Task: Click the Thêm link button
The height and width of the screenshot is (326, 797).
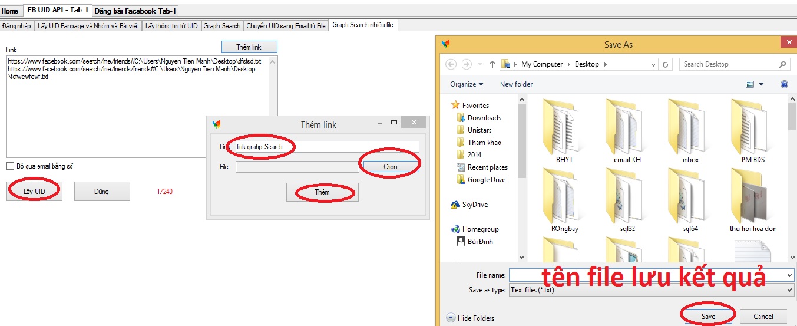Action: pos(249,47)
